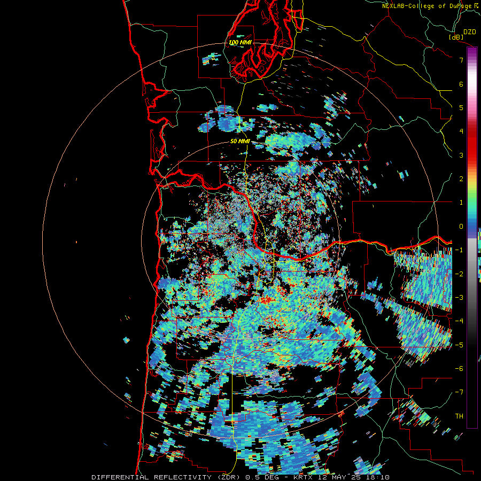
Task: Click the DZD product label
Action: 469,32
